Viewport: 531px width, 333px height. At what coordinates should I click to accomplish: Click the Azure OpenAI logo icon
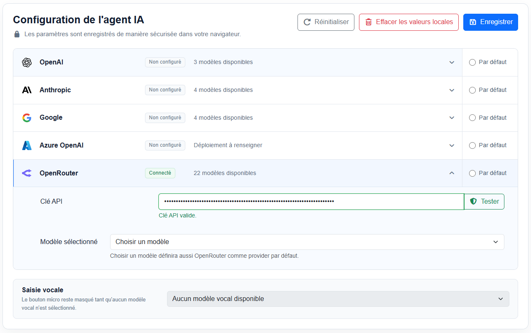[27, 146]
